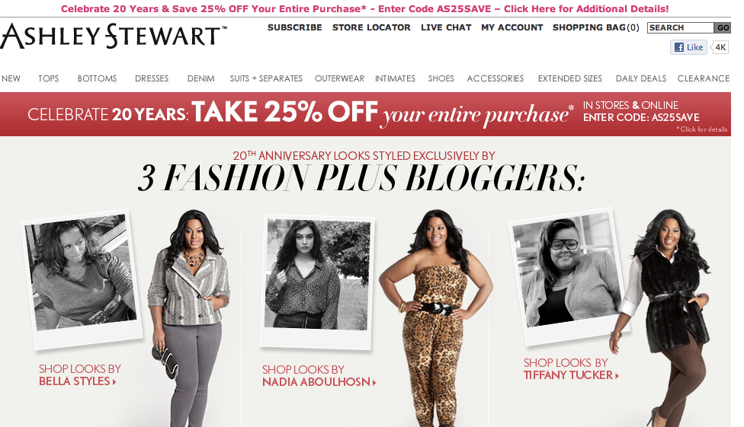Open the Dresses menu

152,78
